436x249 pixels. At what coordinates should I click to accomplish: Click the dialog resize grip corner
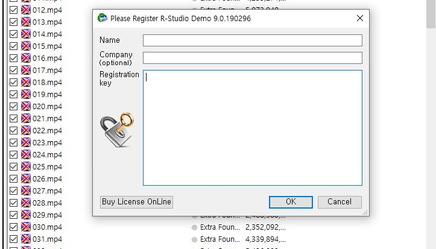pyautogui.click(x=365, y=213)
